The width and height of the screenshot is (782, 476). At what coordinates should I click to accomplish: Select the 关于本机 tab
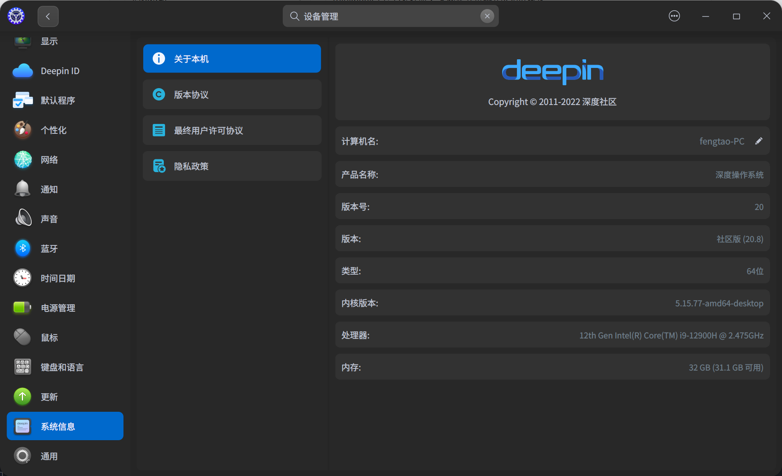pyautogui.click(x=232, y=58)
